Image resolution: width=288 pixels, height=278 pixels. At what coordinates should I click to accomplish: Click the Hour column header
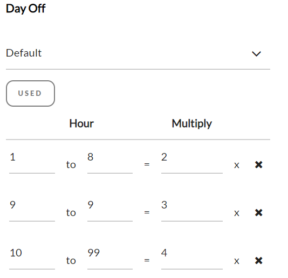(x=81, y=123)
